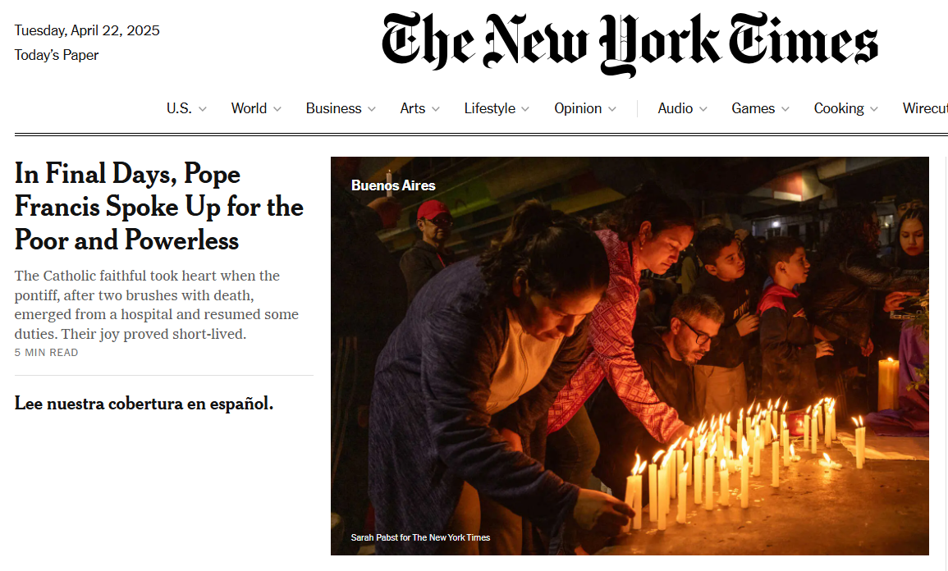Expand the U.S. section chevron
Image resolution: width=948 pixels, height=571 pixels.
pos(203,109)
